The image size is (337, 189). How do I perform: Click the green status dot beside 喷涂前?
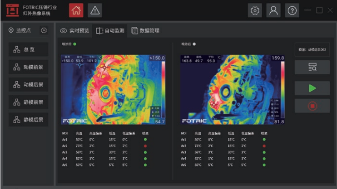75,44
